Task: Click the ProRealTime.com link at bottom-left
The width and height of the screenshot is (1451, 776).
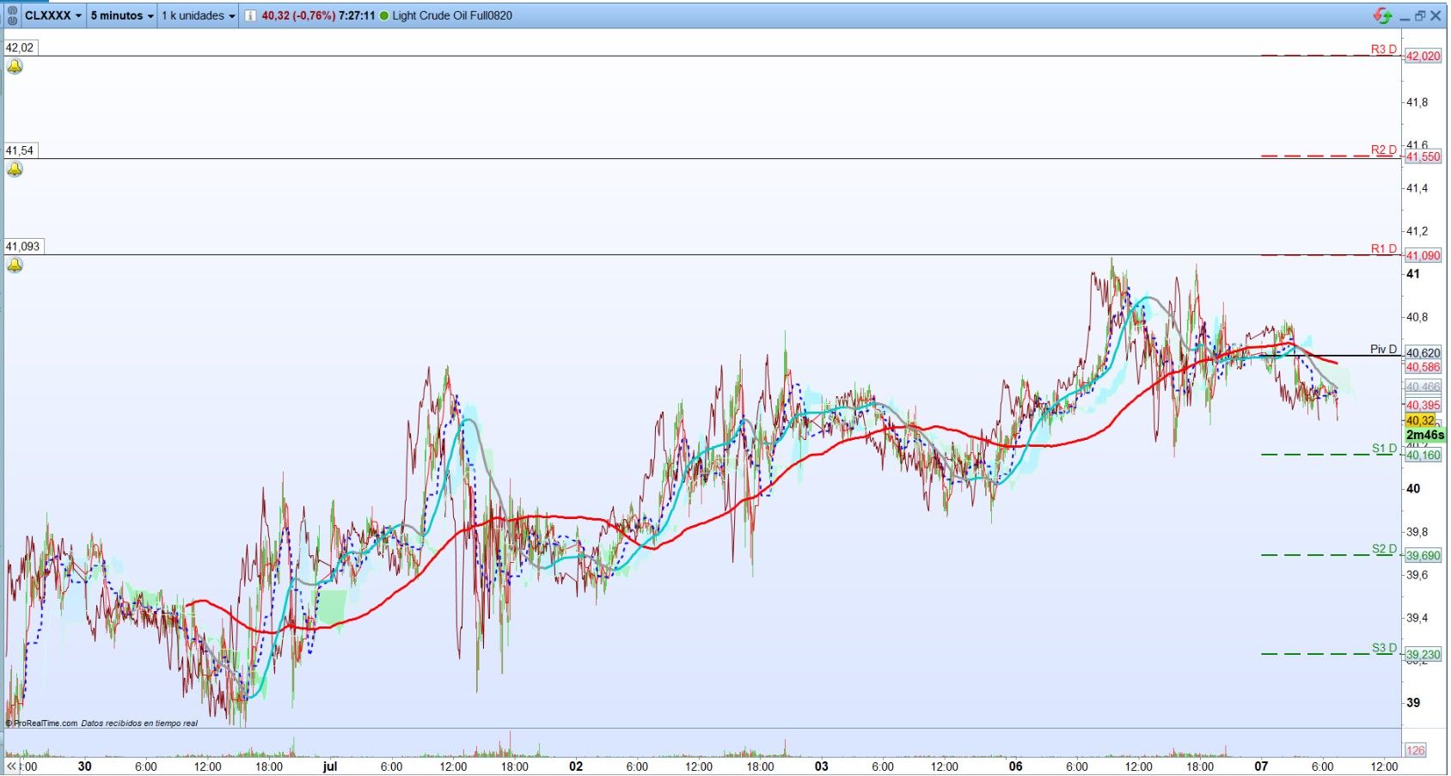Action: tap(46, 724)
